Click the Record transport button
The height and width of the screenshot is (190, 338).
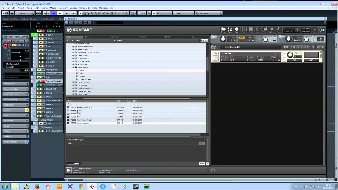pyautogui.click(x=73, y=13)
